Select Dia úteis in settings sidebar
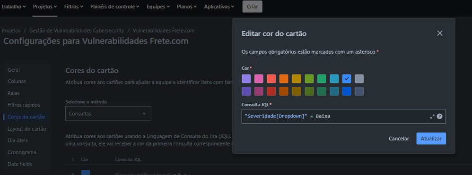Screen dimensions: 472x175 click(17, 141)
